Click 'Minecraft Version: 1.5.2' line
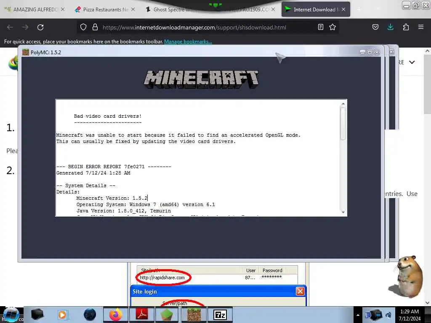 [112, 198]
